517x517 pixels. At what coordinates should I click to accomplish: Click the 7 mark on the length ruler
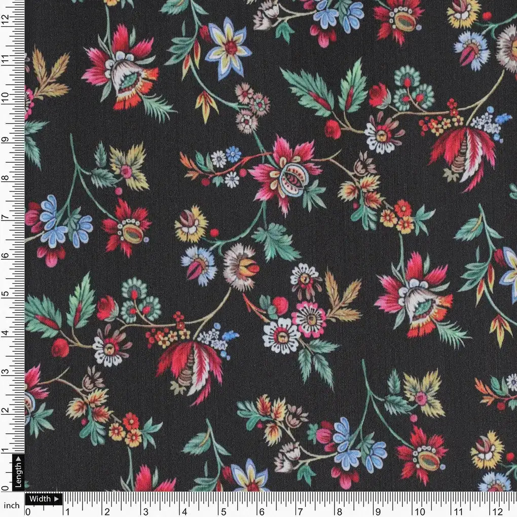(x=6, y=216)
